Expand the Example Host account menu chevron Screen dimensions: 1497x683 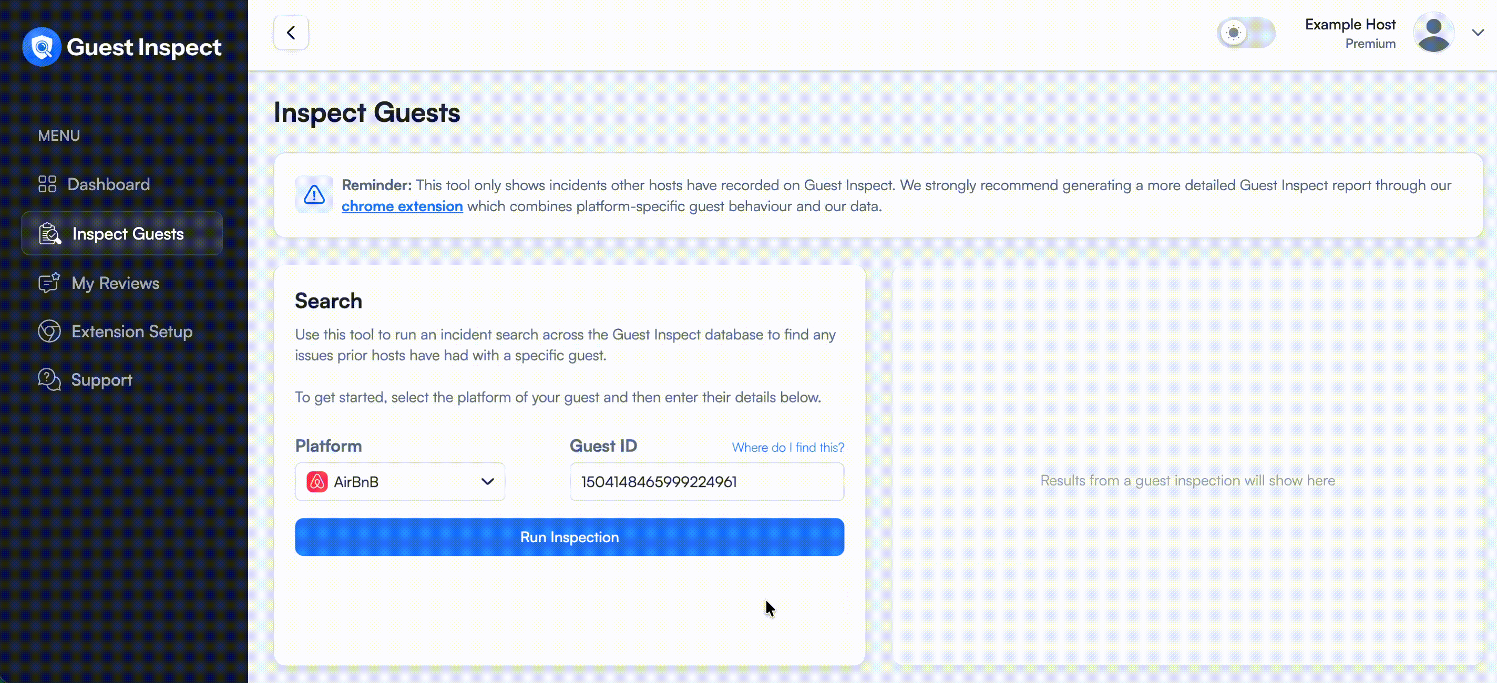(1478, 33)
